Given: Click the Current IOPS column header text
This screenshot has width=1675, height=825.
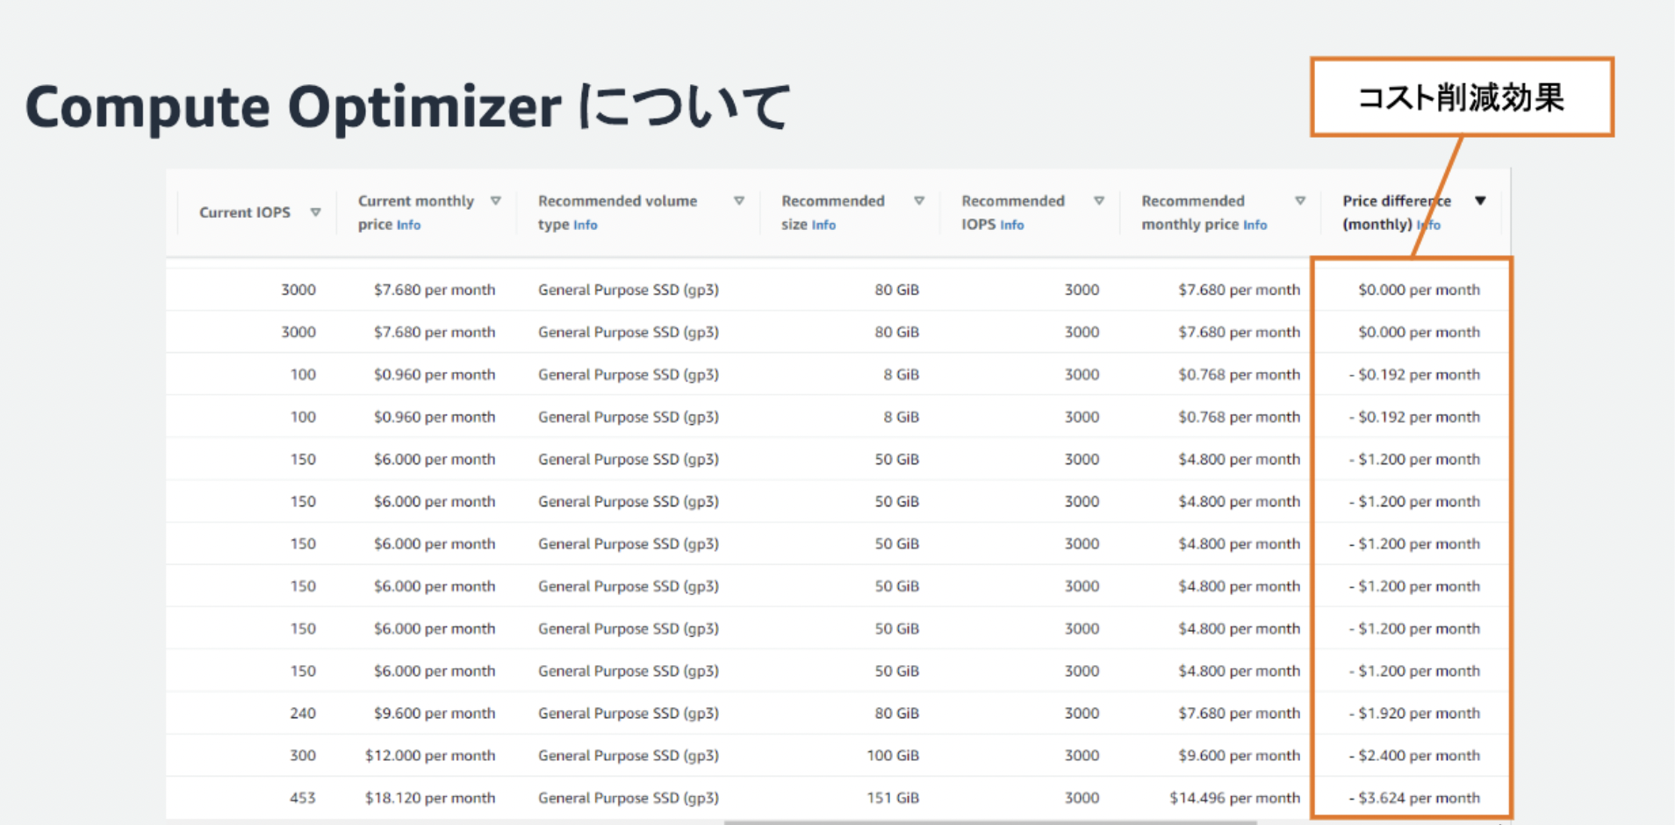Looking at the screenshot, I should pyautogui.click(x=245, y=212).
